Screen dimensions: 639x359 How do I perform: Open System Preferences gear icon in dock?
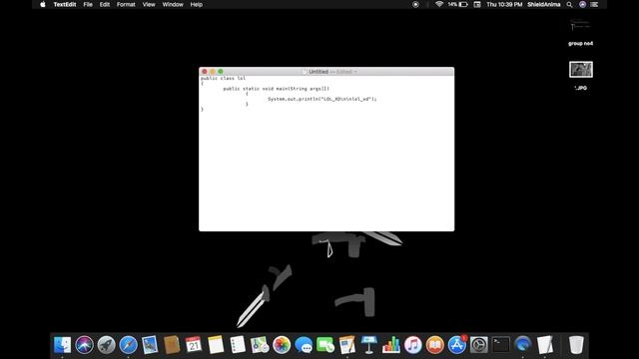point(479,345)
